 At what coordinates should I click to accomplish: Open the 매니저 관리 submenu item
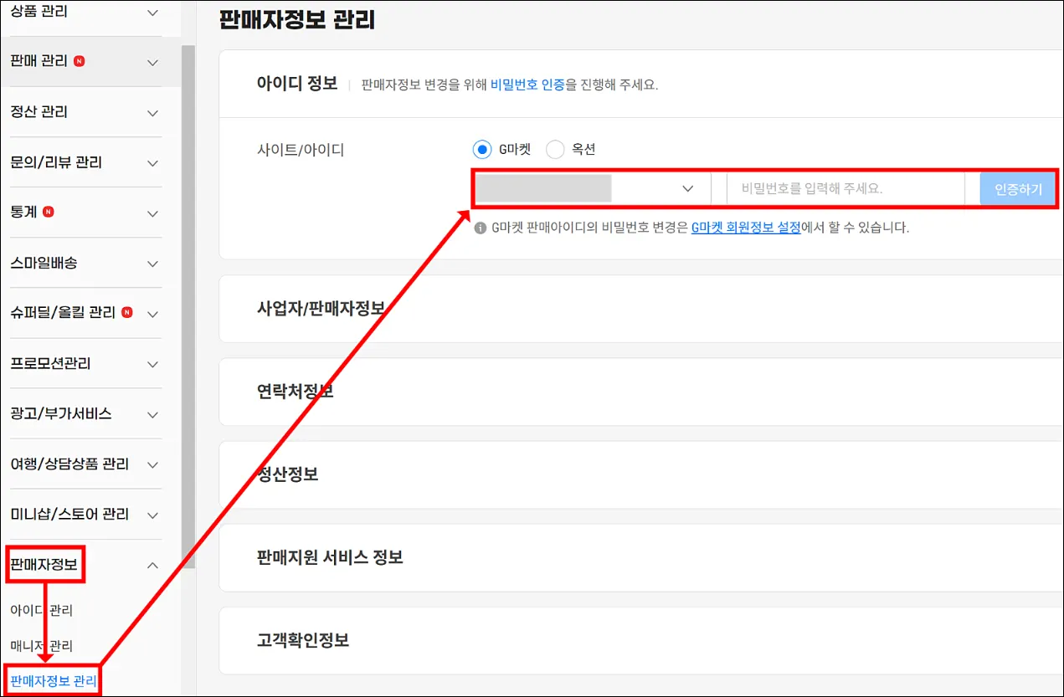click(x=42, y=646)
